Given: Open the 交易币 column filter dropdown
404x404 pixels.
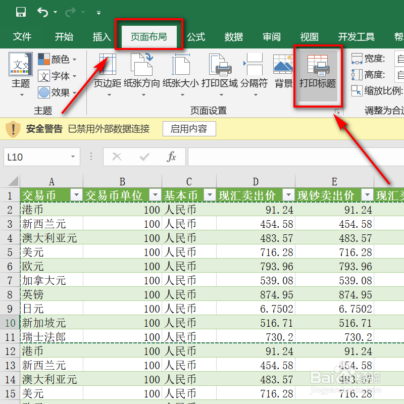Looking at the screenshot, I should point(76,195).
